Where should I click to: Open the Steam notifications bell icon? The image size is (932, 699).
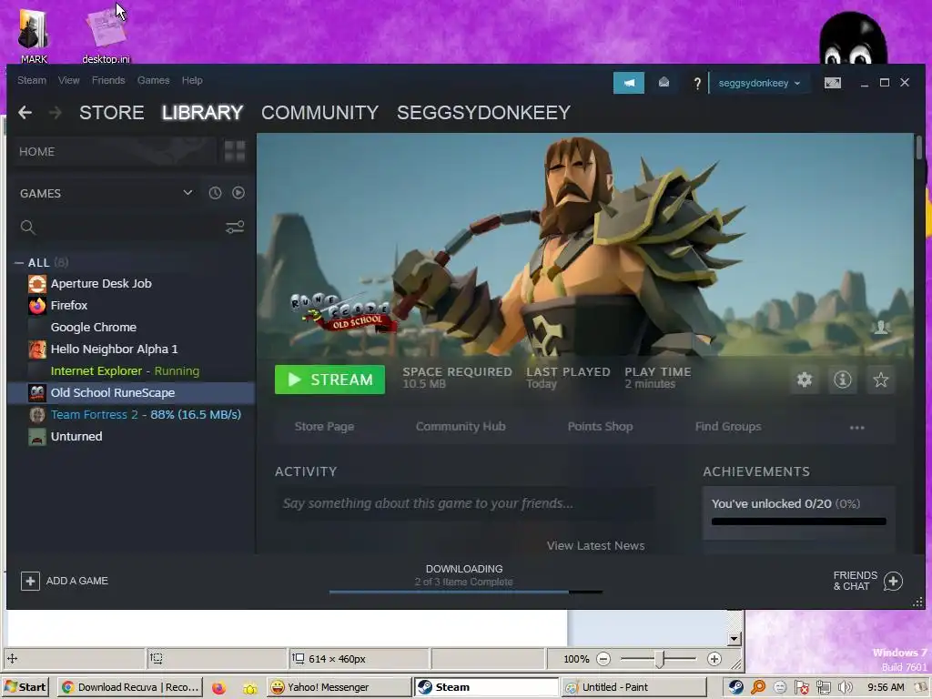coord(664,83)
